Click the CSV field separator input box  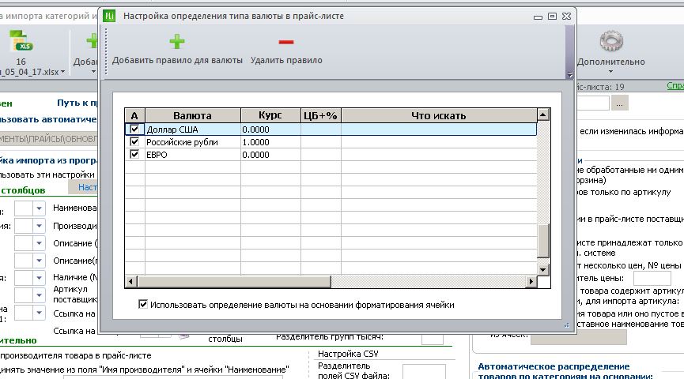click(424, 372)
